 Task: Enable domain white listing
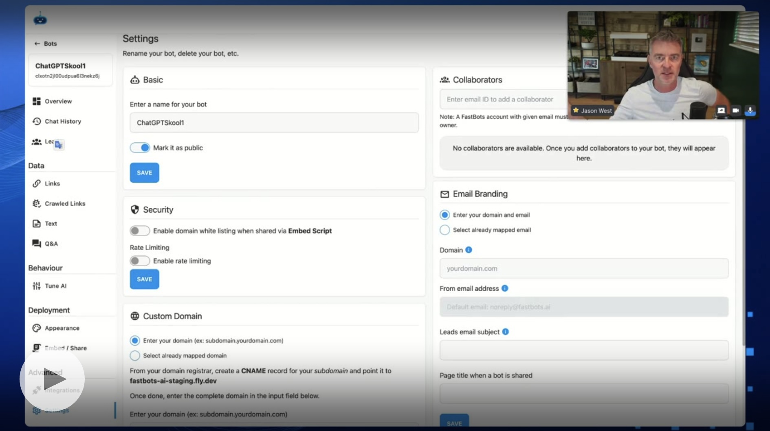[x=140, y=231]
